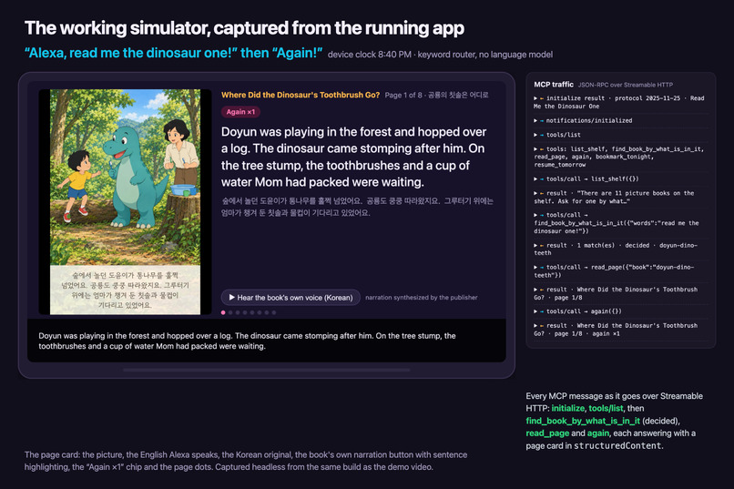Click the green 'again' word in the description
Viewport: 734px width, 489px height.
pyautogui.click(x=598, y=433)
